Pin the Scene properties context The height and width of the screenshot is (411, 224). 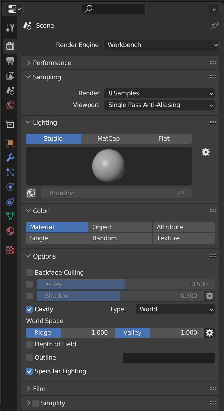214,25
